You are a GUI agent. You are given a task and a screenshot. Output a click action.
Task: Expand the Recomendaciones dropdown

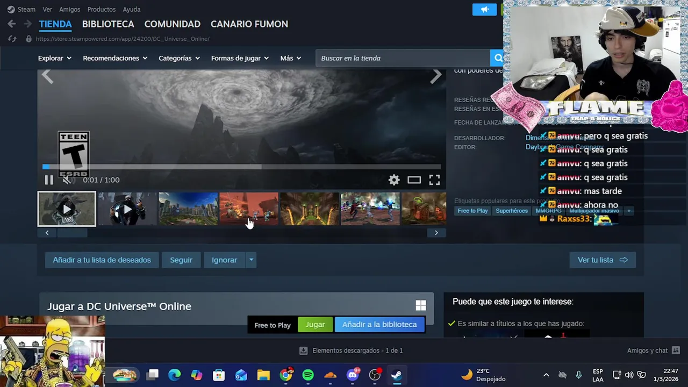point(115,58)
